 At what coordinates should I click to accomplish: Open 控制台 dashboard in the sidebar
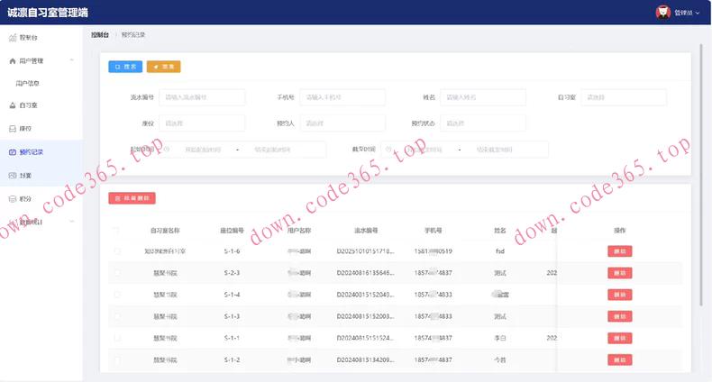(13, 38)
